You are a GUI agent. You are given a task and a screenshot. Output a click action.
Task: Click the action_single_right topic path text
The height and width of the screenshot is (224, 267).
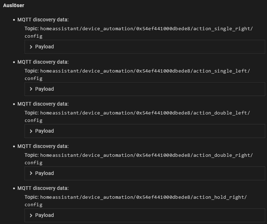coord(146,29)
